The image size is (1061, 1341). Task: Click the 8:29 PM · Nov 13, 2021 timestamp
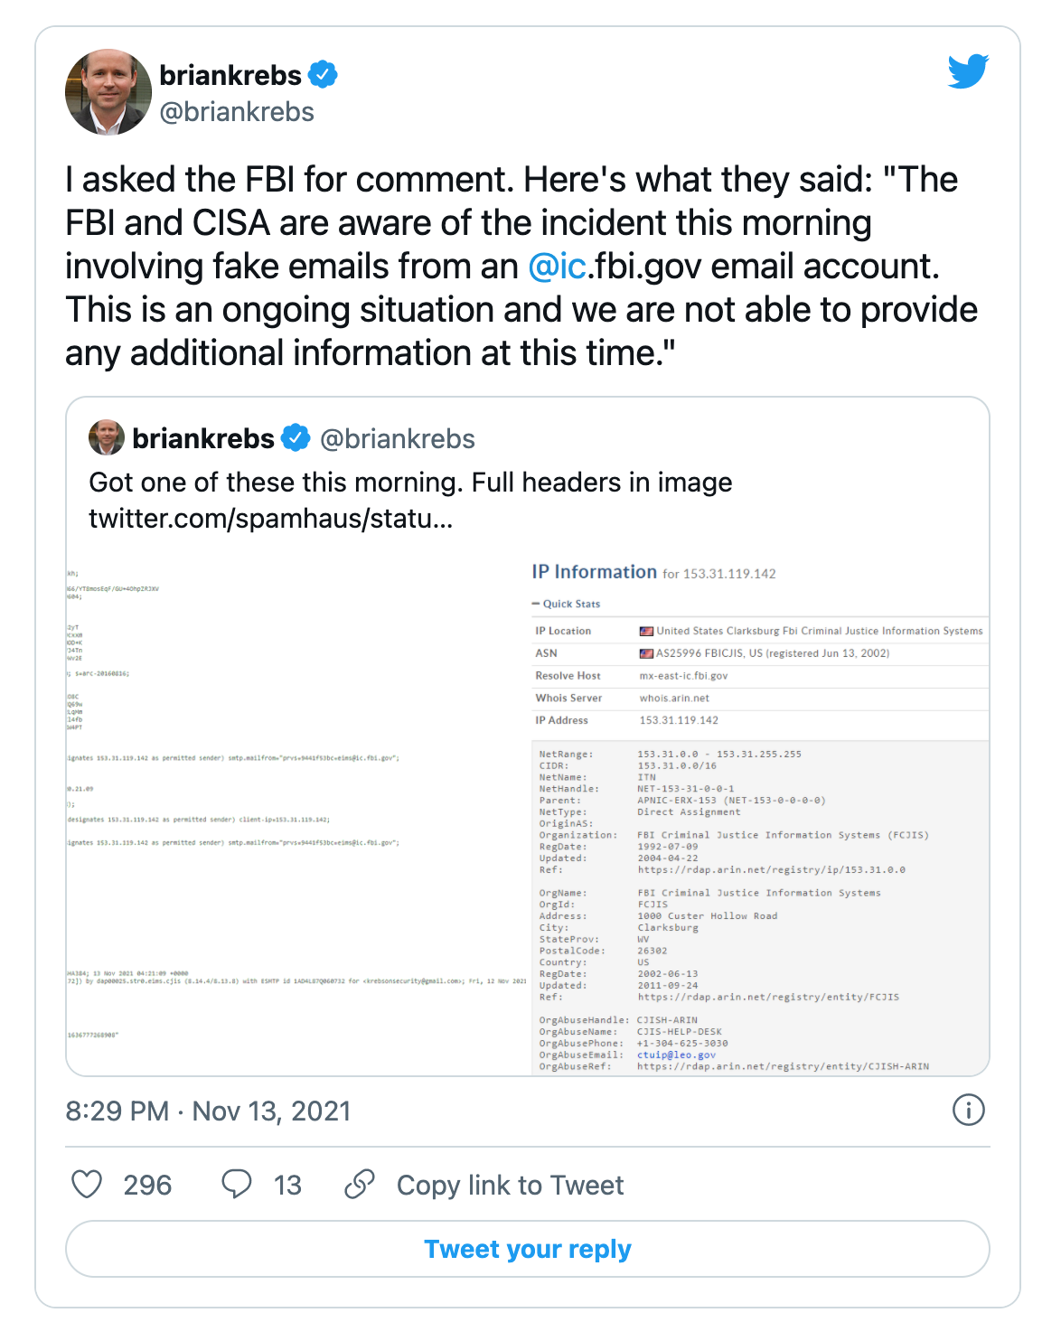coord(208,1111)
